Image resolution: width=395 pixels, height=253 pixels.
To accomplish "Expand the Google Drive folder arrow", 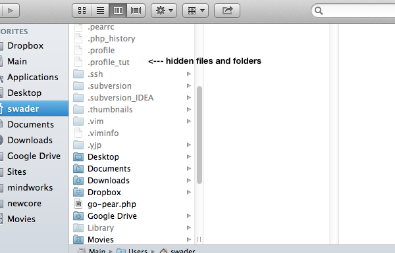I will tap(189, 216).
